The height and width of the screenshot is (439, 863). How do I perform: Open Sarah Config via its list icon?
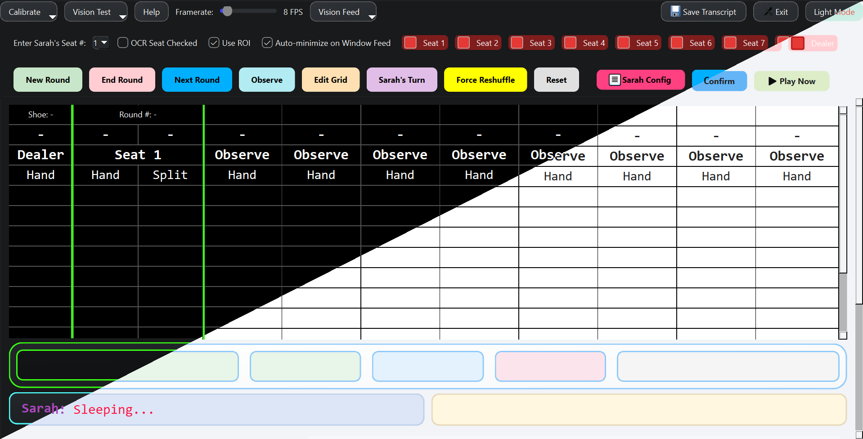pos(614,80)
